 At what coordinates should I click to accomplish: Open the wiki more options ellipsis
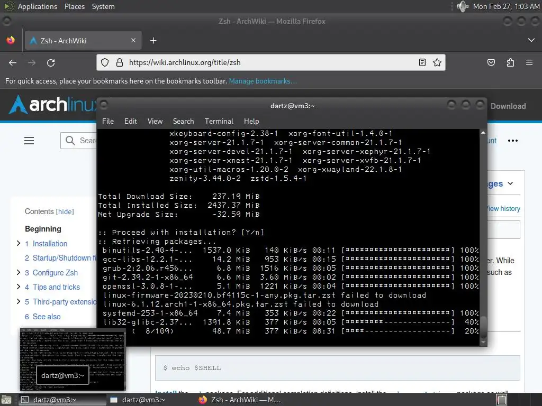(x=512, y=141)
